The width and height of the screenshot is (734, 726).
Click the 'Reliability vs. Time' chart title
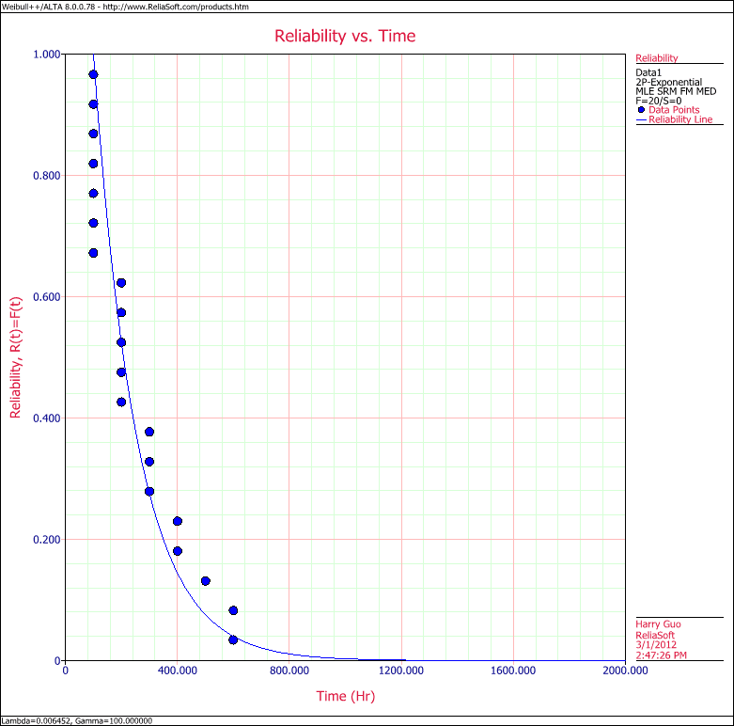345,36
